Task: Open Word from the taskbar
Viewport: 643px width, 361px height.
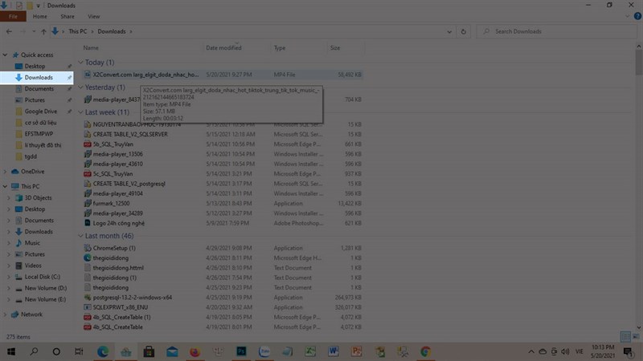Action: tap(334, 351)
